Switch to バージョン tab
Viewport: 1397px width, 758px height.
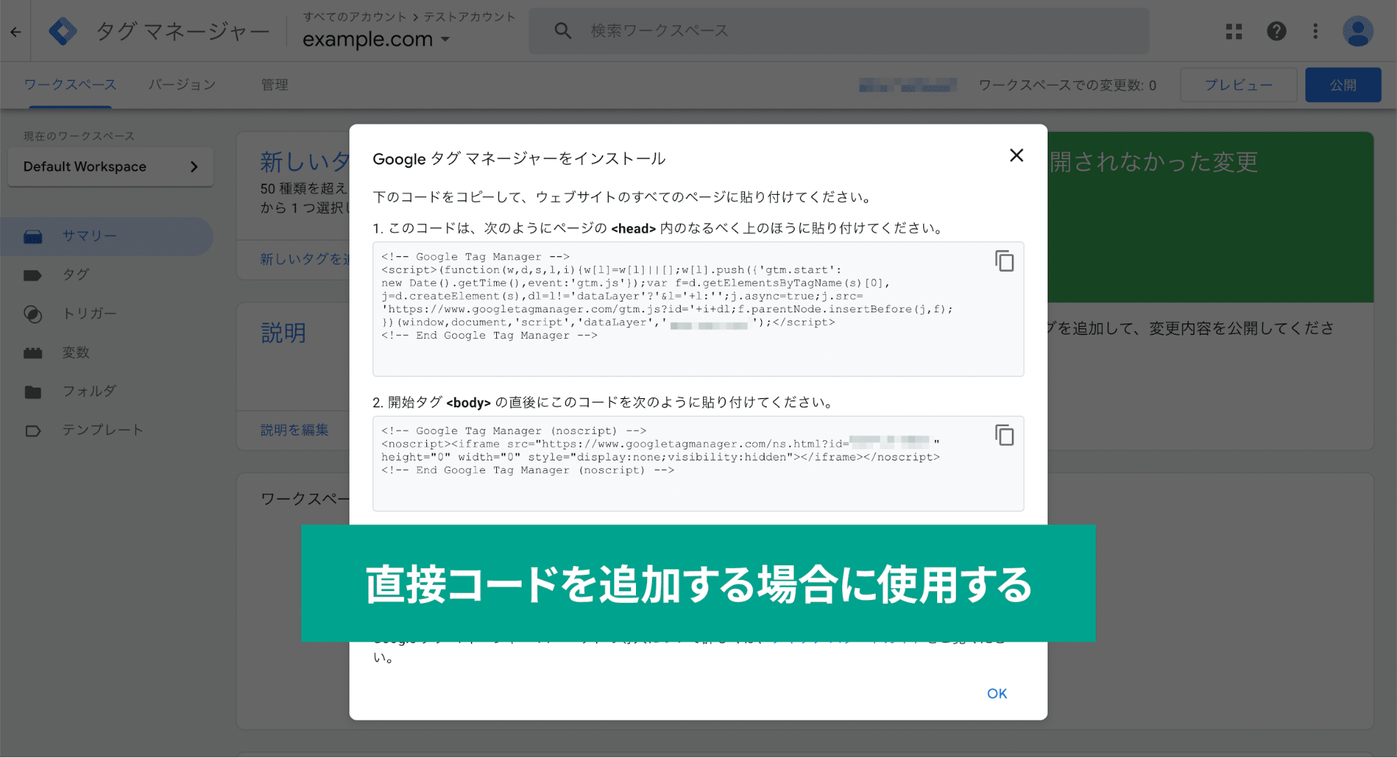183,85
